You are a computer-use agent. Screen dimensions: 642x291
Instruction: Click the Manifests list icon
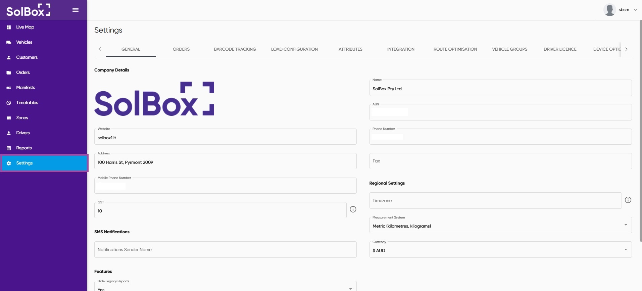pyautogui.click(x=9, y=88)
